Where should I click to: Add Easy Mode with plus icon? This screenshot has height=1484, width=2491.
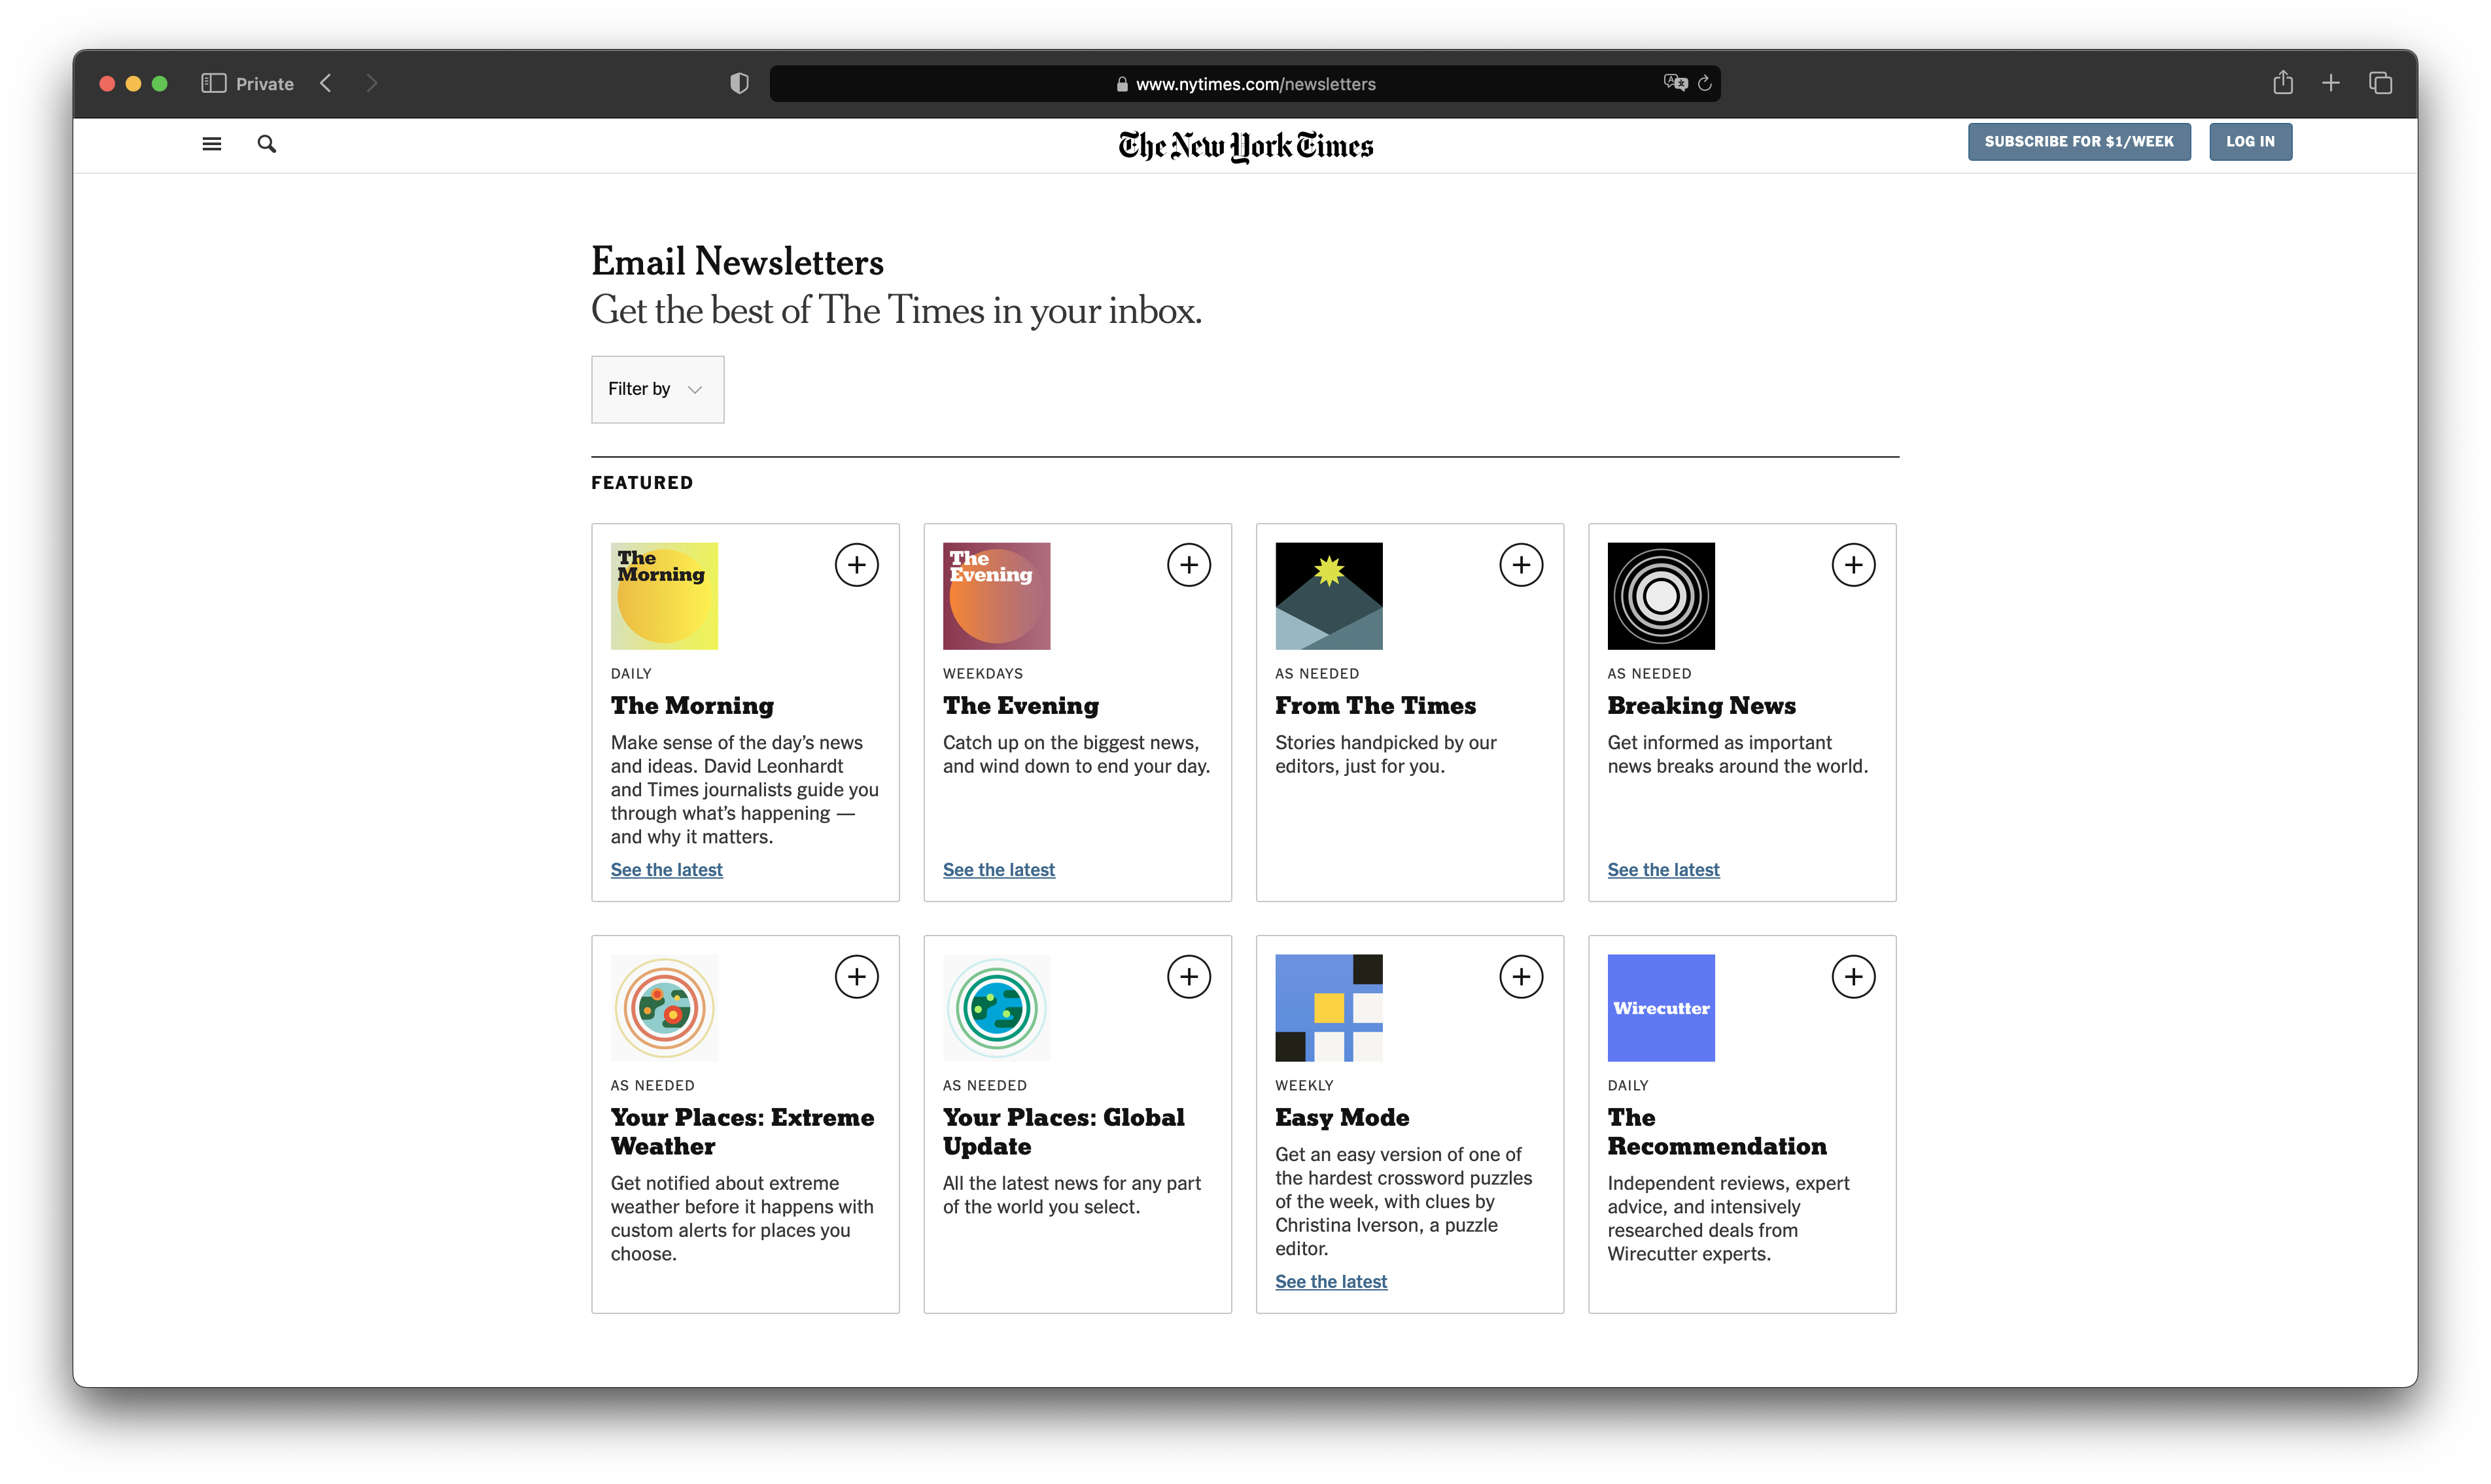(1521, 977)
